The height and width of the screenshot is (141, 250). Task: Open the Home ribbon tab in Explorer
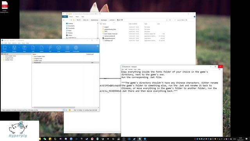(x=71, y=16)
